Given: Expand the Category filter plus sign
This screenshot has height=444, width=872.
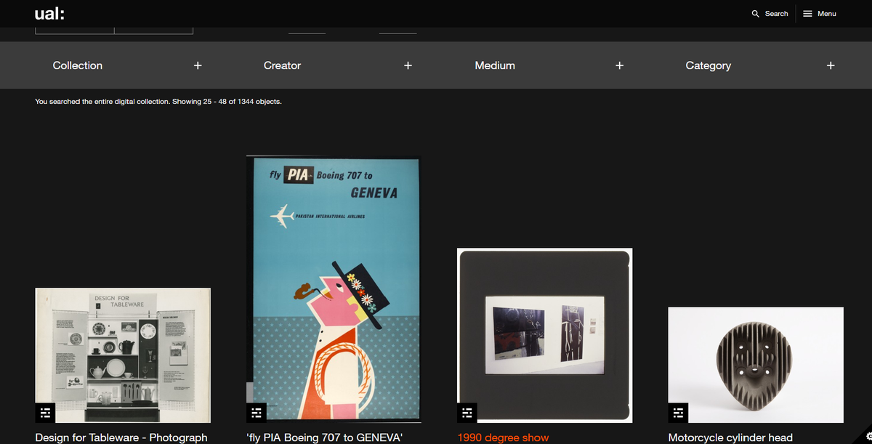Looking at the screenshot, I should (831, 65).
